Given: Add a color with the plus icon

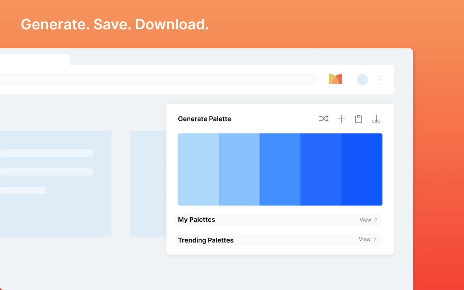Looking at the screenshot, I should click(341, 119).
